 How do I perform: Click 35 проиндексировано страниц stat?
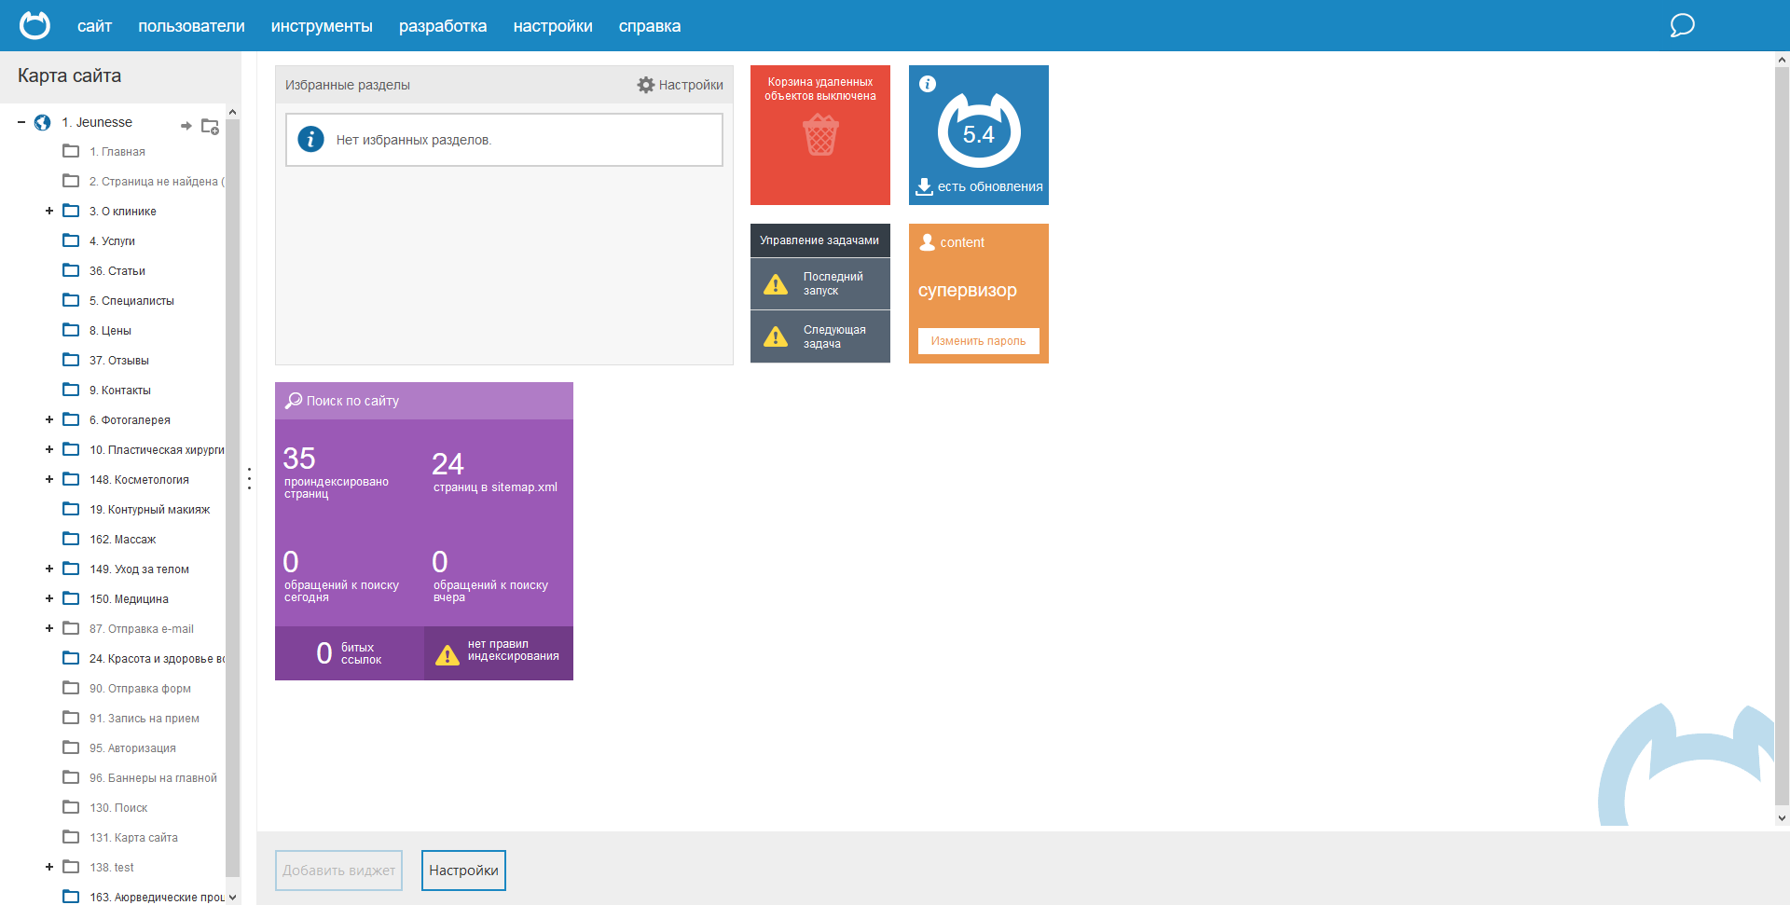pos(337,472)
